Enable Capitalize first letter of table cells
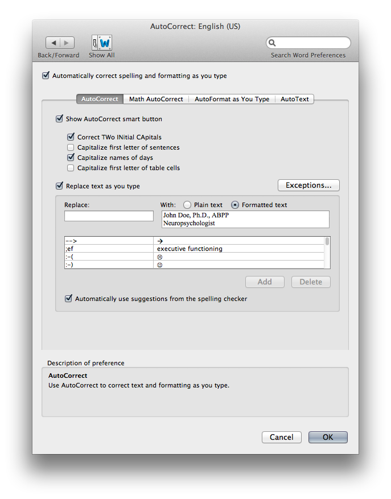The width and height of the screenshot is (391, 499). tap(71, 168)
